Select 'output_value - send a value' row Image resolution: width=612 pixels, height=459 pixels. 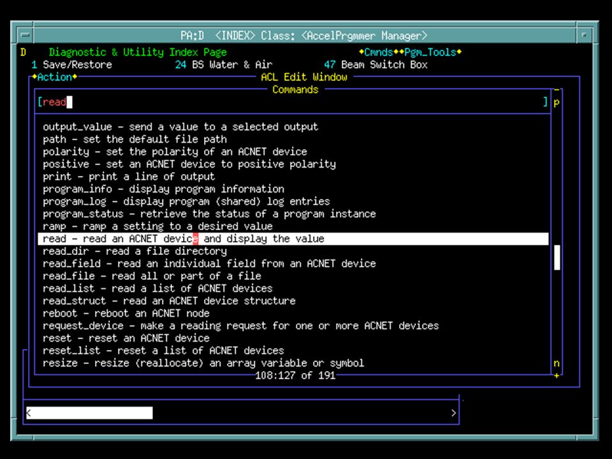coord(293,127)
